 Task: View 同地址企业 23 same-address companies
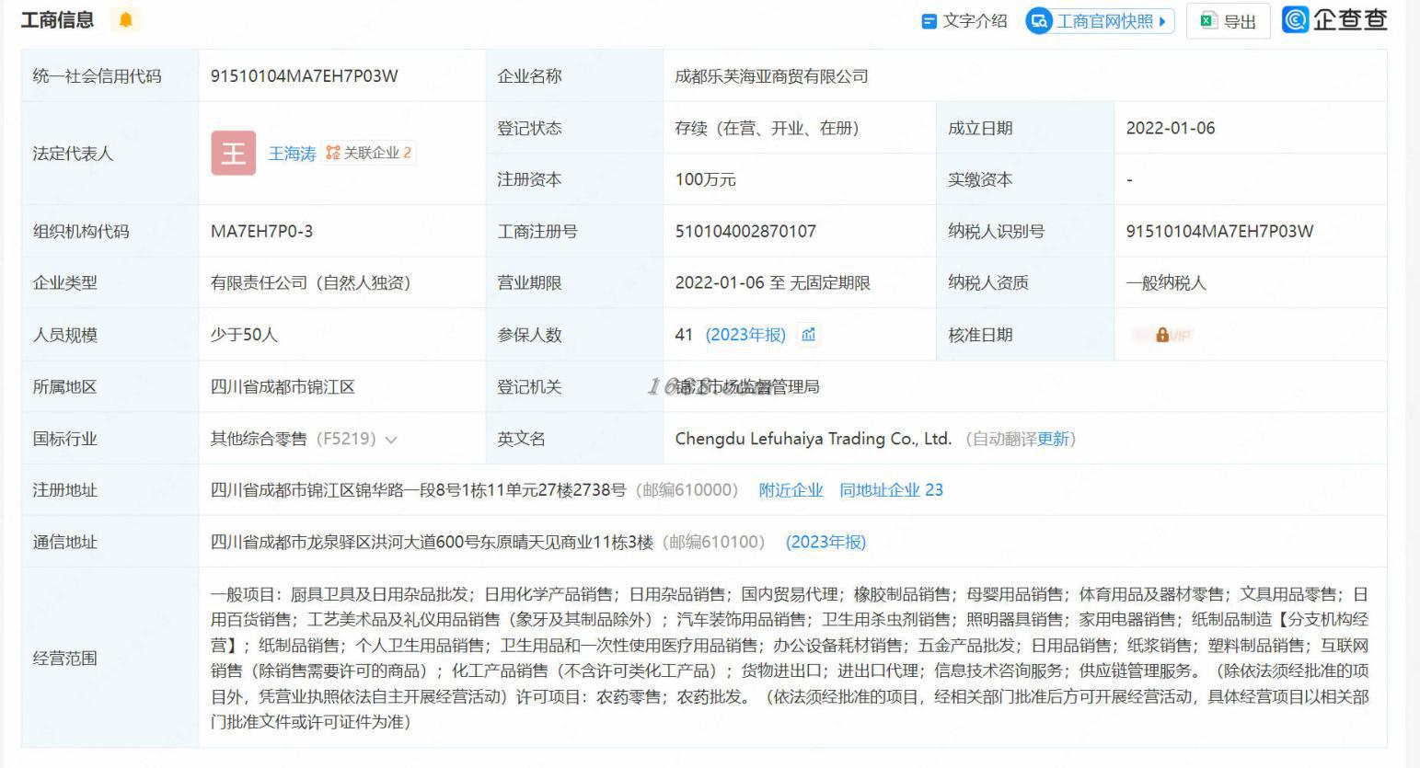click(x=891, y=490)
